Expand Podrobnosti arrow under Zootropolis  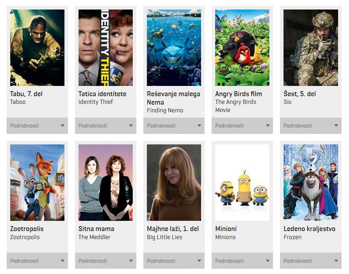coord(62,260)
